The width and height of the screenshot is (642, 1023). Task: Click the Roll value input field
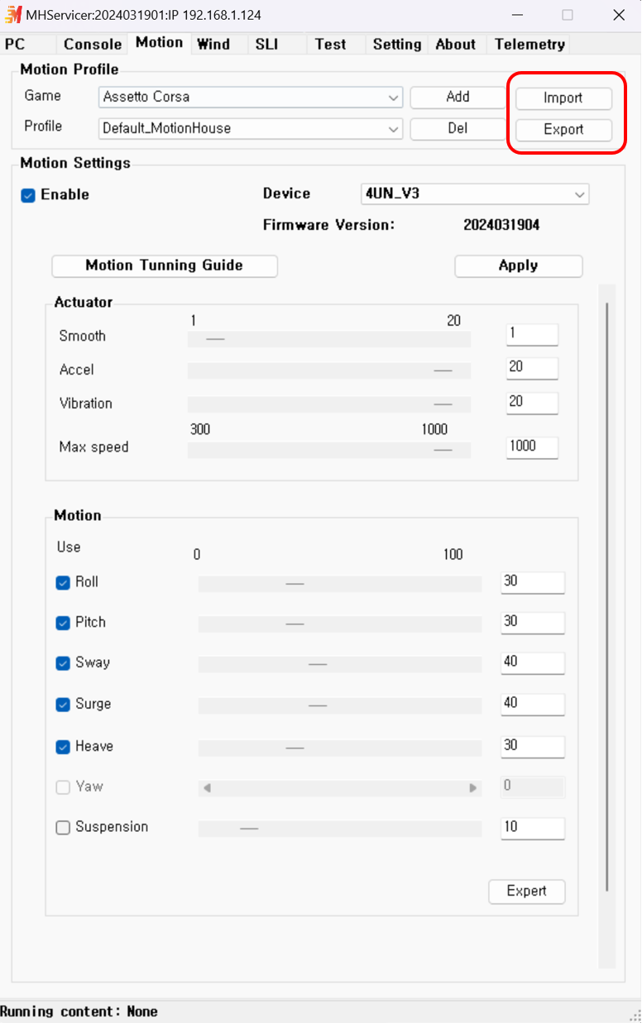point(533,582)
